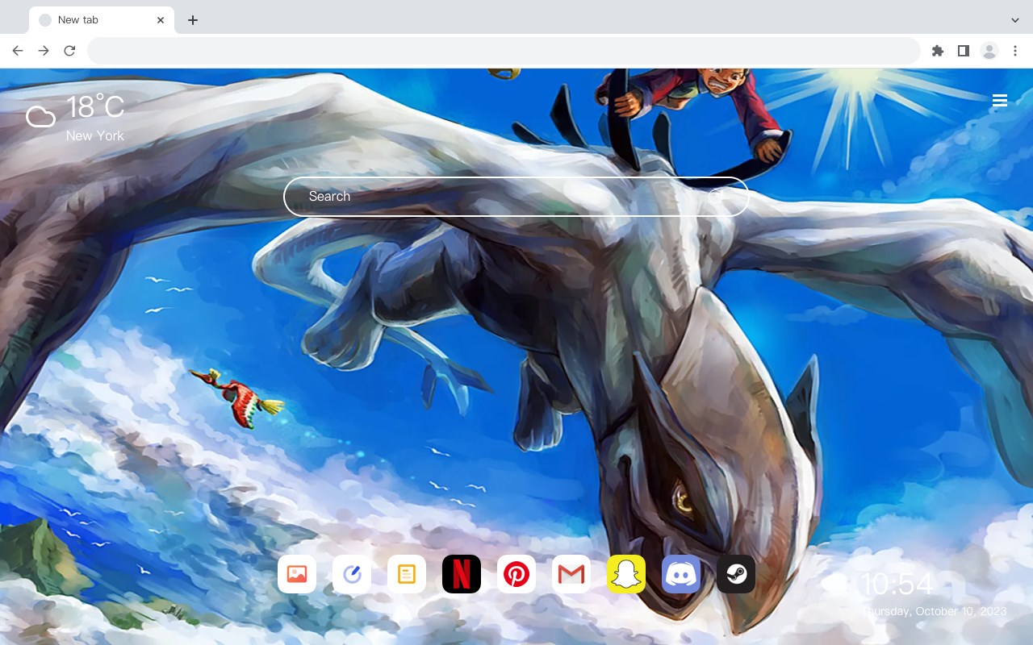Click the October 10, 2023 date
The width and height of the screenshot is (1033, 645).
960,612
